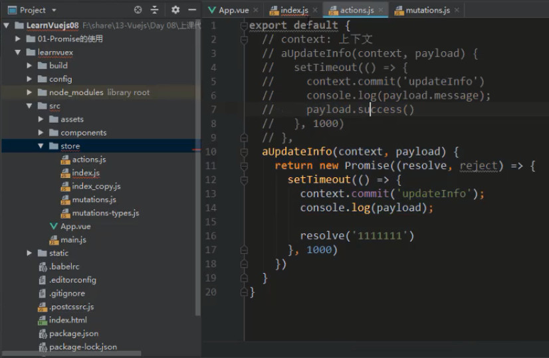Expand the assets folder arrow
This screenshot has width=549, height=358.
coord(41,119)
